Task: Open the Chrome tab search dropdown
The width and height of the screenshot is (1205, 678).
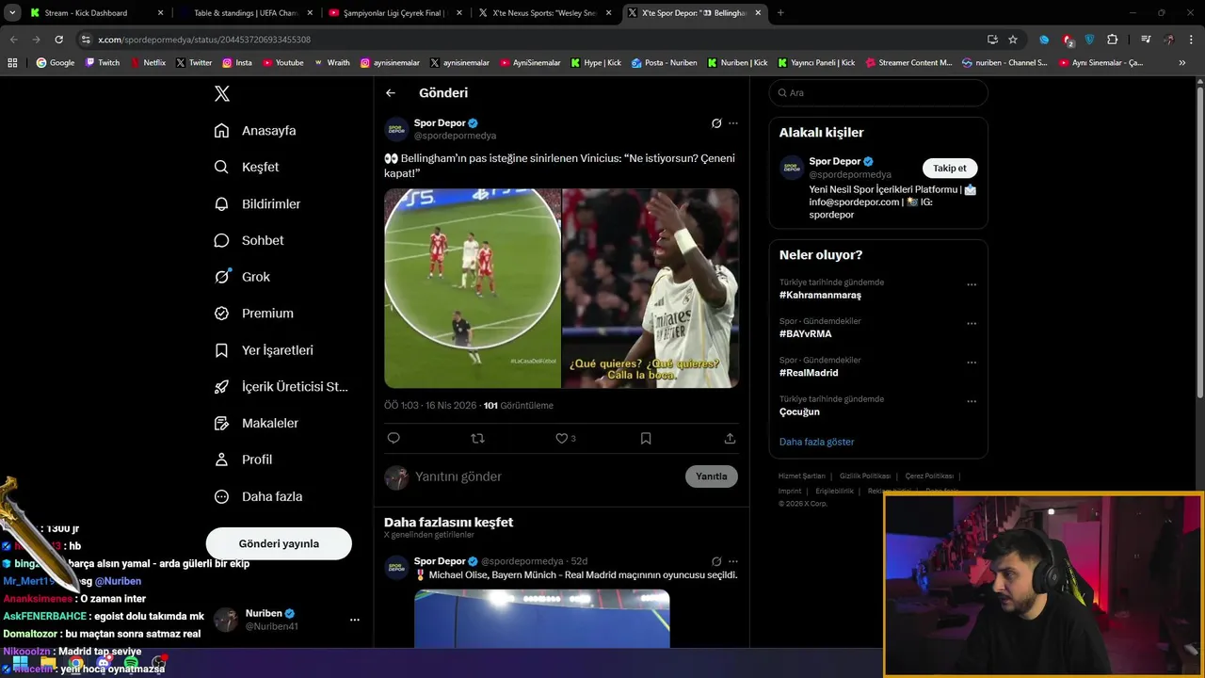Action: pyautogui.click(x=12, y=13)
